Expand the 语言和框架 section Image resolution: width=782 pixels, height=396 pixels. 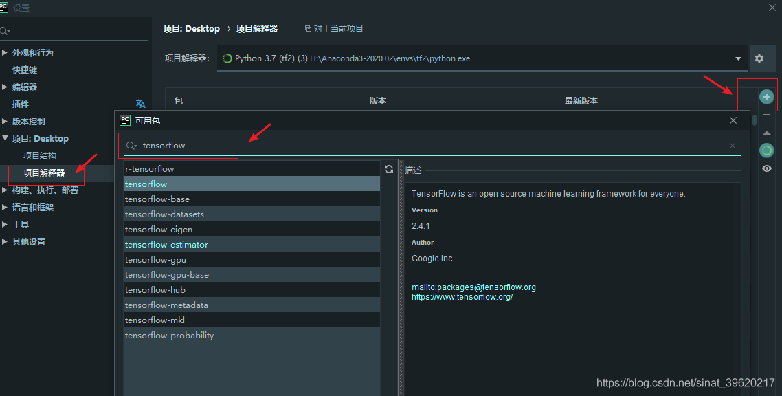click(5, 207)
